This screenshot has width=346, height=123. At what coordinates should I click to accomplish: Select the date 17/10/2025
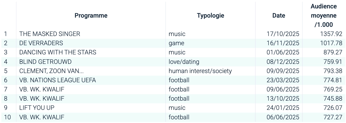(283, 34)
